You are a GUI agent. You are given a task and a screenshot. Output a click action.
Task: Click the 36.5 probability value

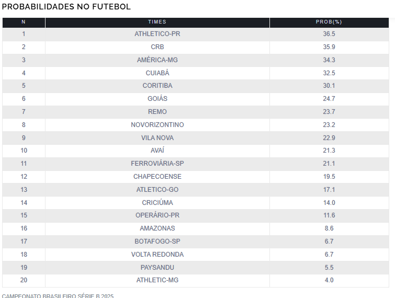click(x=329, y=34)
